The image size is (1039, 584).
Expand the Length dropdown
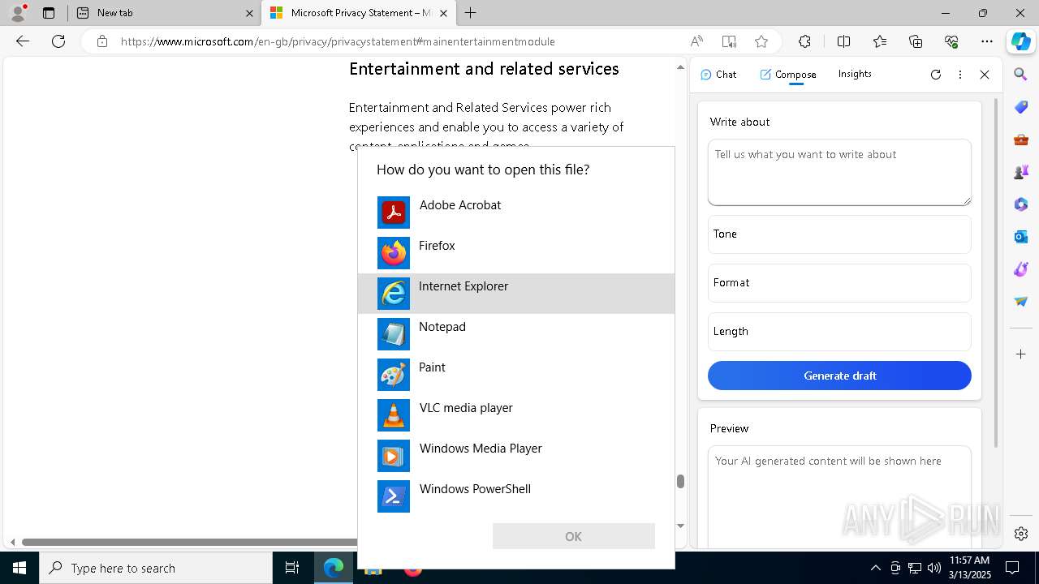click(839, 331)
